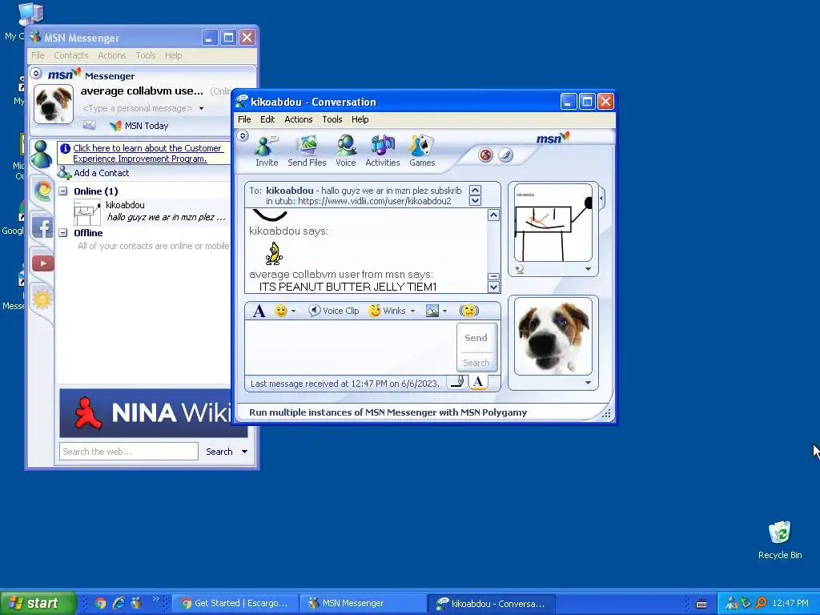Launch Internet Explorer from quick launch
This screenshot has width=820, height=615.
pyautogui.click(x=119, y=603)
